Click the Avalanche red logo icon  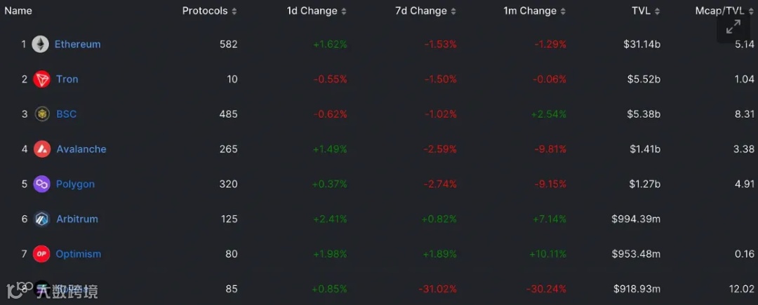point(42,149)
